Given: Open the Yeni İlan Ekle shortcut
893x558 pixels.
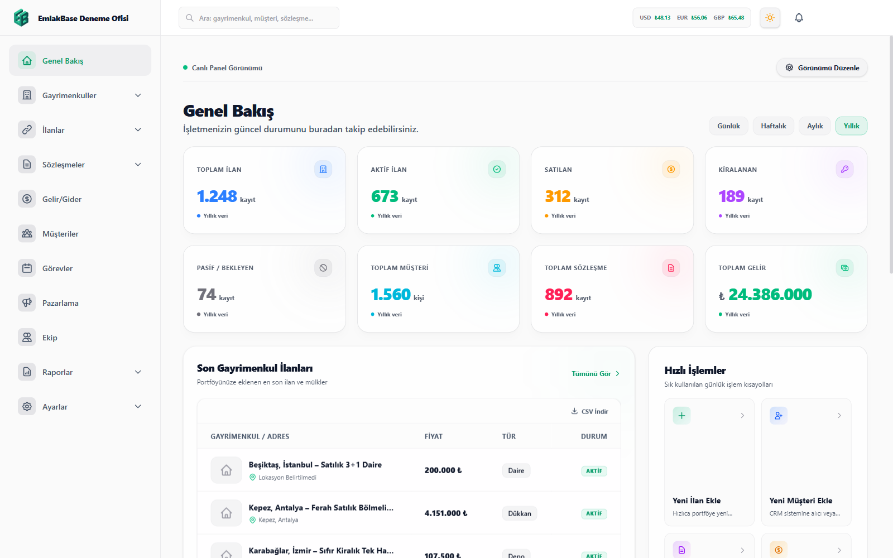Looking at the screenshot, I should (709, 462).
